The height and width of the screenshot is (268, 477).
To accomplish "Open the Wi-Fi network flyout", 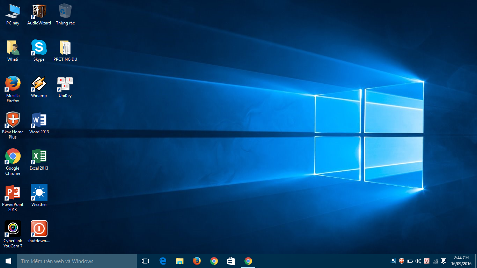I will 435,261.
